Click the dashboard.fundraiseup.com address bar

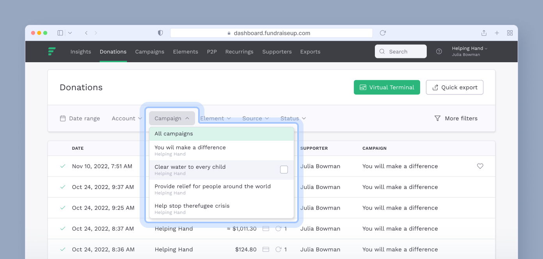[x=271, y=33]
